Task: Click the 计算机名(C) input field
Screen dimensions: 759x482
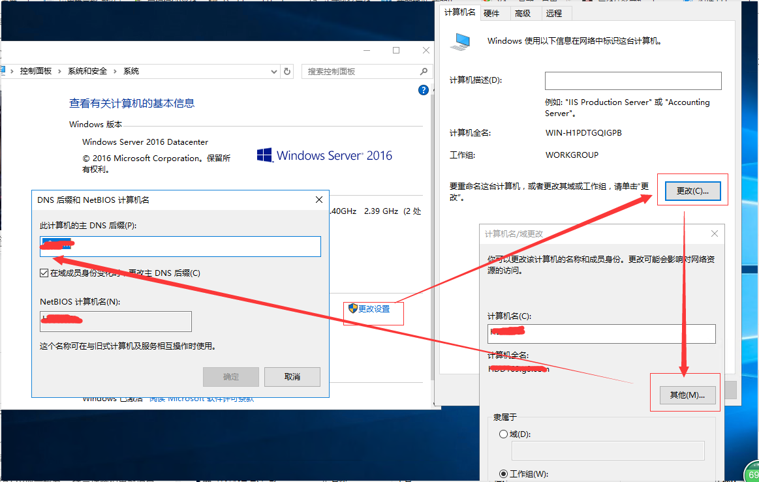Action: pyautogui.click(x=602, y=334)
